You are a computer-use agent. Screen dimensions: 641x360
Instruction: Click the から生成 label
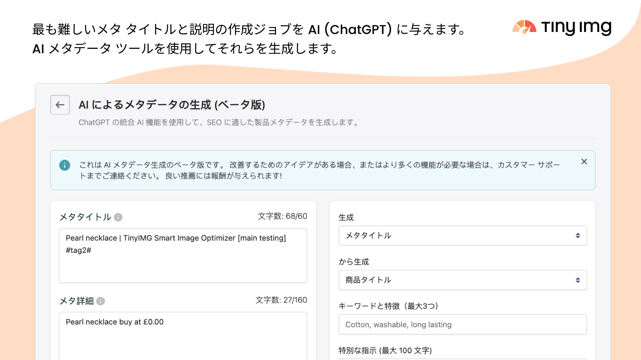click(354, 262)
